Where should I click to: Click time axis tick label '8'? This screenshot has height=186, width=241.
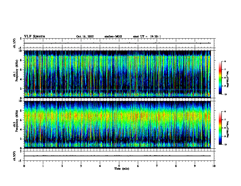176,166
